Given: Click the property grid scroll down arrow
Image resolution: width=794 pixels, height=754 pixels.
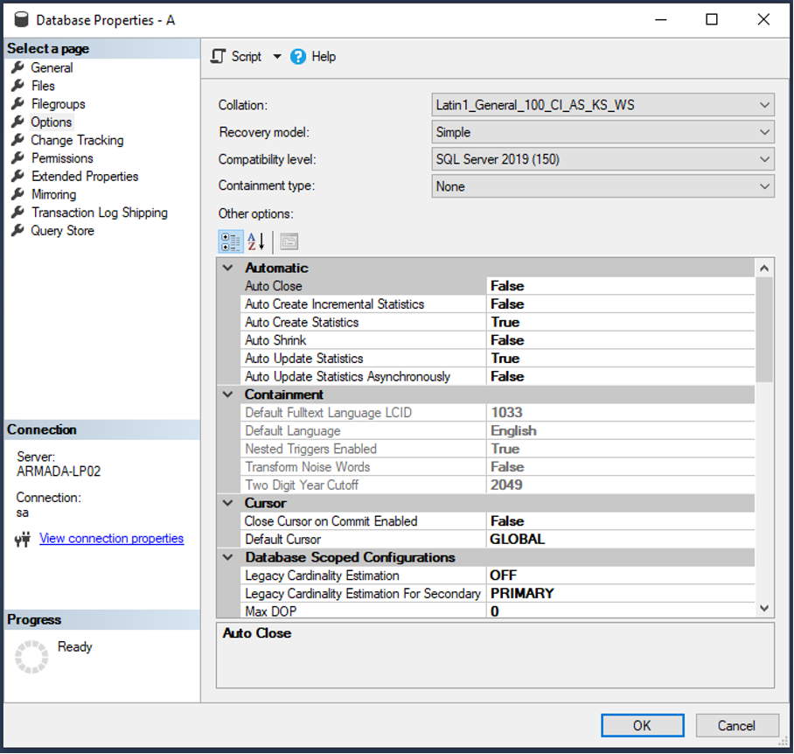Looking at the screenshot, I should (764, 608).
